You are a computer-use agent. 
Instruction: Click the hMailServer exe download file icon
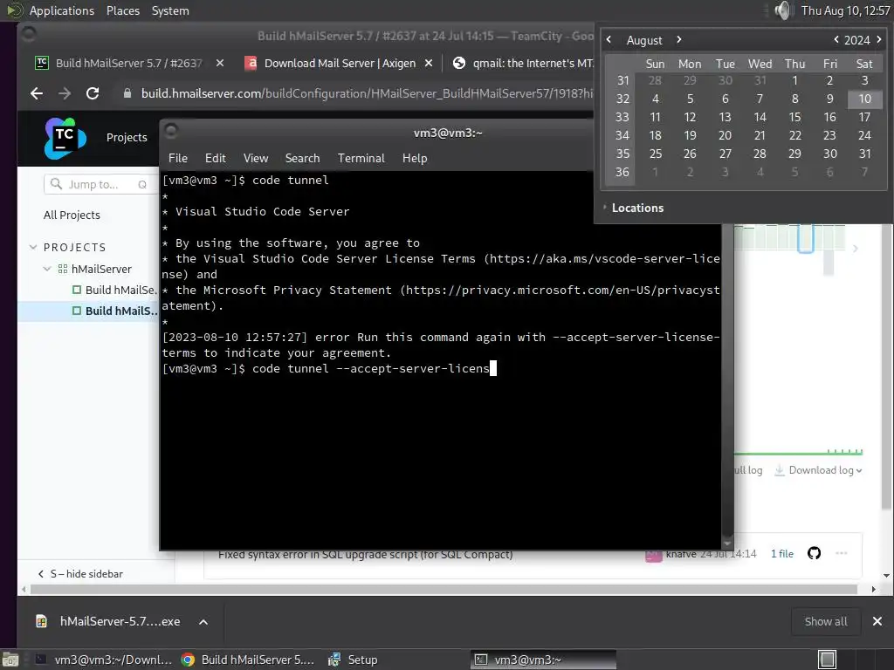(41, 621)
